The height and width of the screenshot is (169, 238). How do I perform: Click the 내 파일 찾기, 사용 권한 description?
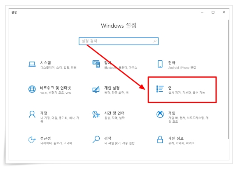tap(119, 143)
